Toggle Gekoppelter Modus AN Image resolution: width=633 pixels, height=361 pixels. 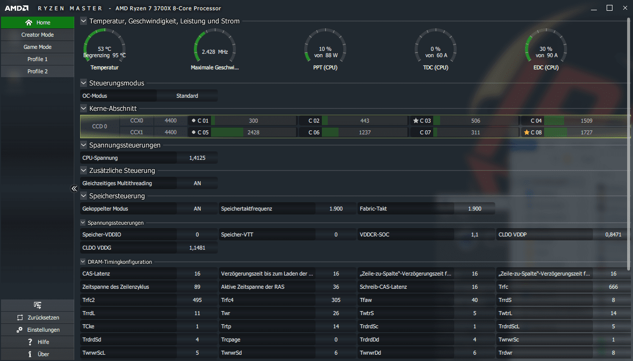[x=197, y=209]
